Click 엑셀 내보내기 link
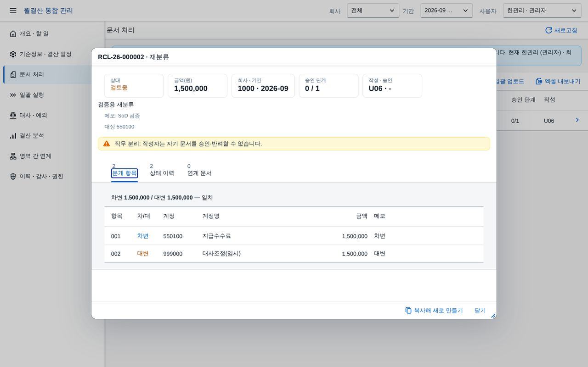The width and height of the screenshot is (588, 367). pyautogui.click(x=558, y=81)
